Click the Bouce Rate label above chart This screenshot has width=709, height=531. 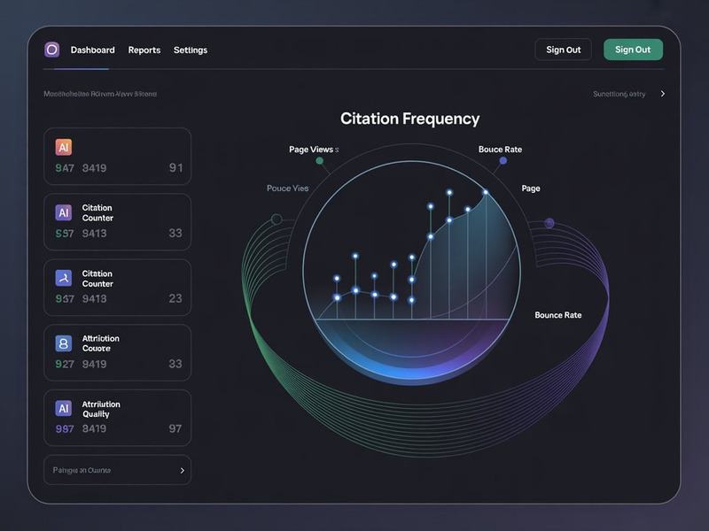500,150
